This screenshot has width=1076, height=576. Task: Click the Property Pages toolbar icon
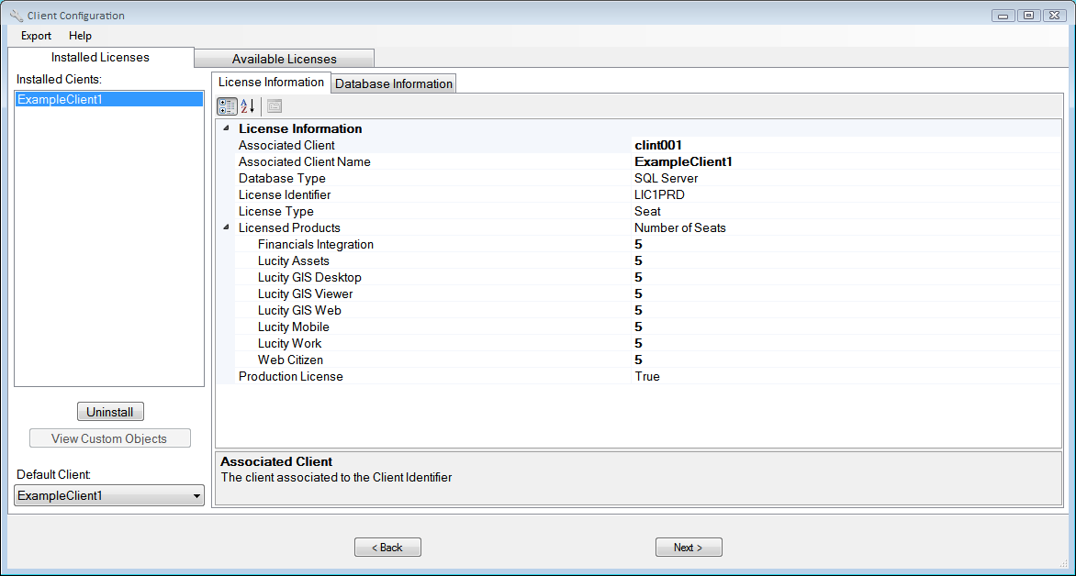pos(275,106)
